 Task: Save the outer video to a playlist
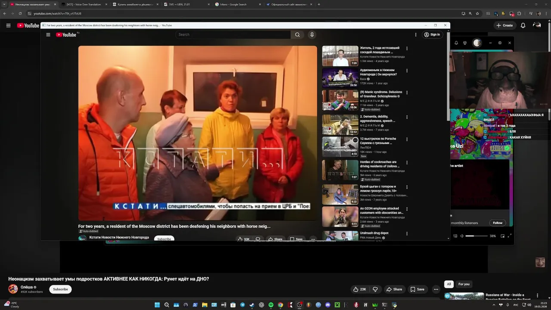click(417, 289)
